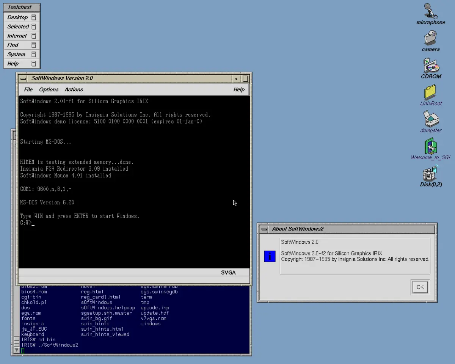This screenshot has height=364, width=455.
Task: Click 'reg_card1.html' in terminal listing
Action: [100, 297]
